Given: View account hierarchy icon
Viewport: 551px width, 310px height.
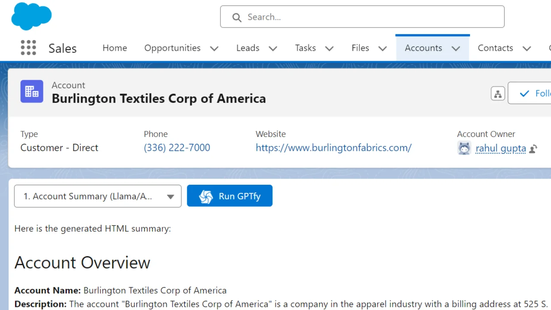Looking at the screenshot, I should pyautogui.click(x=498, y=93).
